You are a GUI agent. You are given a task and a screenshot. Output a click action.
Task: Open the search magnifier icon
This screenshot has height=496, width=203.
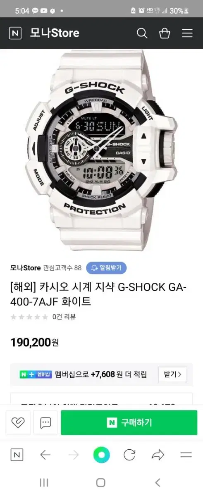(142, 33)
